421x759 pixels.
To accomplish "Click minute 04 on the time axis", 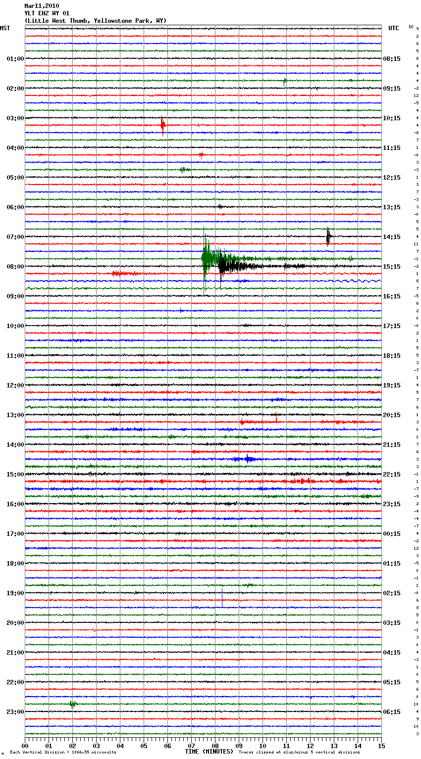I will [120, 746].
